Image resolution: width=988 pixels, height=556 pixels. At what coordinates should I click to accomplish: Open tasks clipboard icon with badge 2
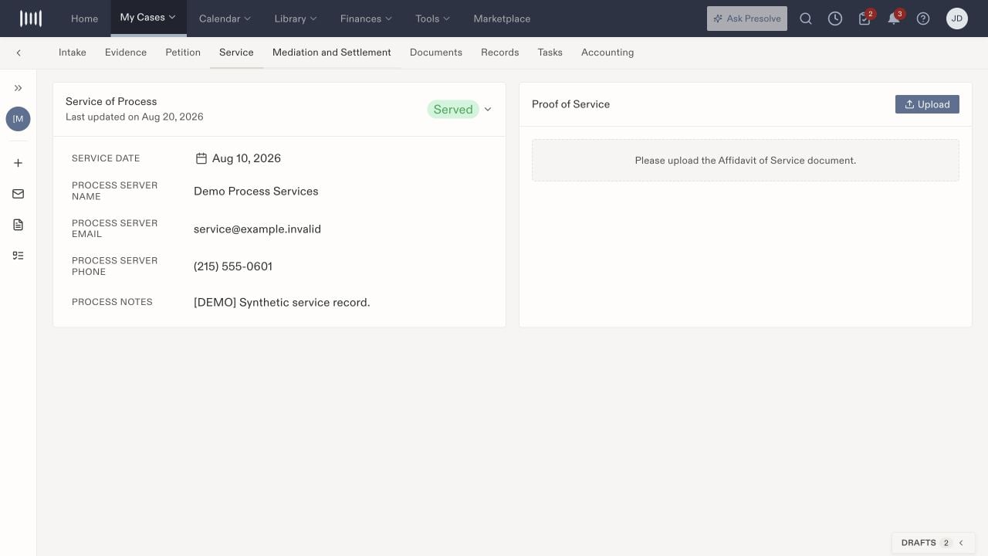865,19
